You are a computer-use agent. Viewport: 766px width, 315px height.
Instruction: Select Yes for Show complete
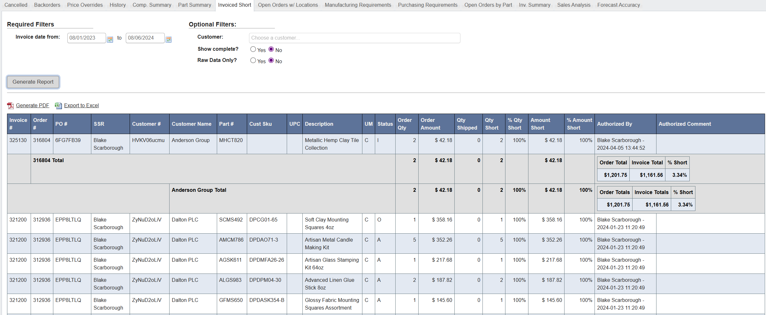pos(253,49)
